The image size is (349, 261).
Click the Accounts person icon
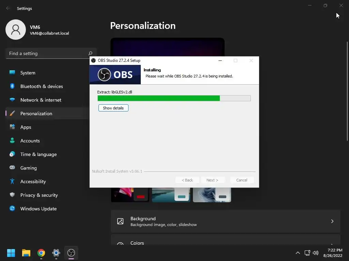pos(12,140)
